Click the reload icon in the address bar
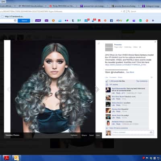 tap(124, 11)
